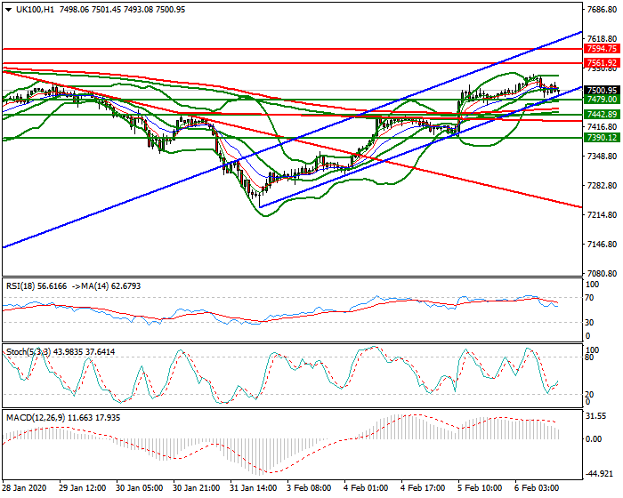
Task: Click the UK100,H1 chart title text
Action: (x=35, y=10)
